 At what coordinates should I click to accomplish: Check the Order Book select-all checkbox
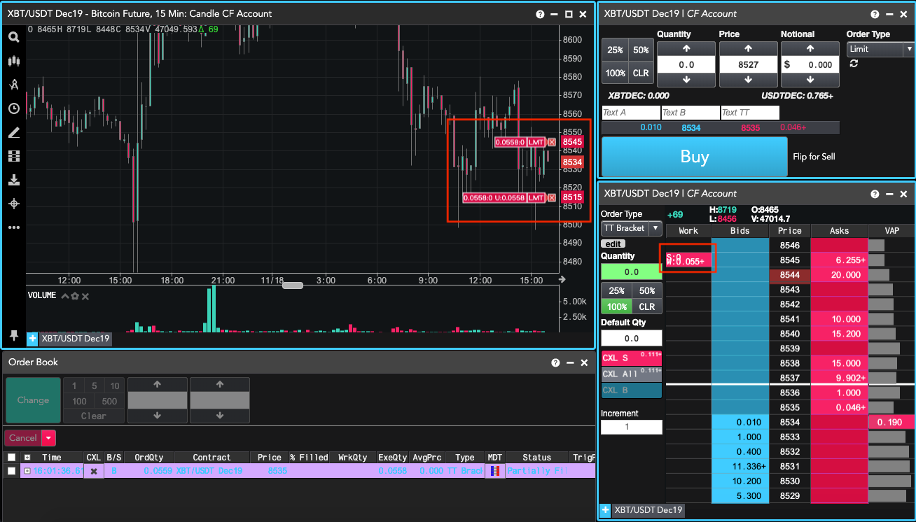[x=11, y=457]
